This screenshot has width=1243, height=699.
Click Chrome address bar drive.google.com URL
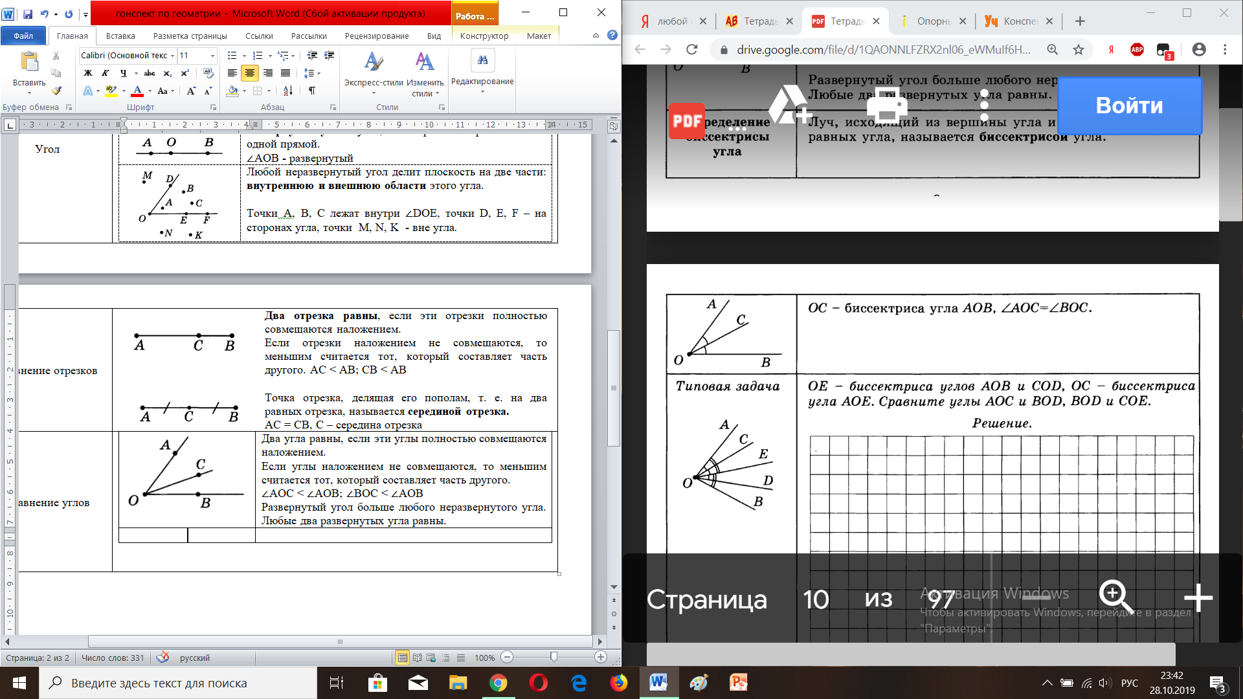(883, 50)
